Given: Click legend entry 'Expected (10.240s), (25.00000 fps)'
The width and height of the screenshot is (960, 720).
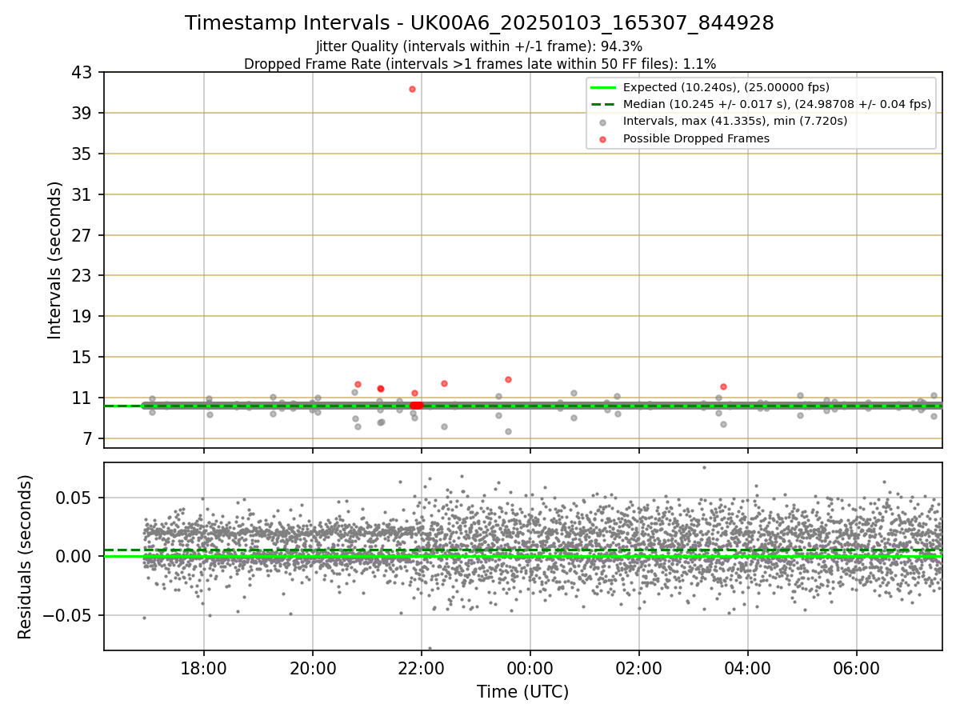Looking at the screenshot, I should tap(726, 87).
